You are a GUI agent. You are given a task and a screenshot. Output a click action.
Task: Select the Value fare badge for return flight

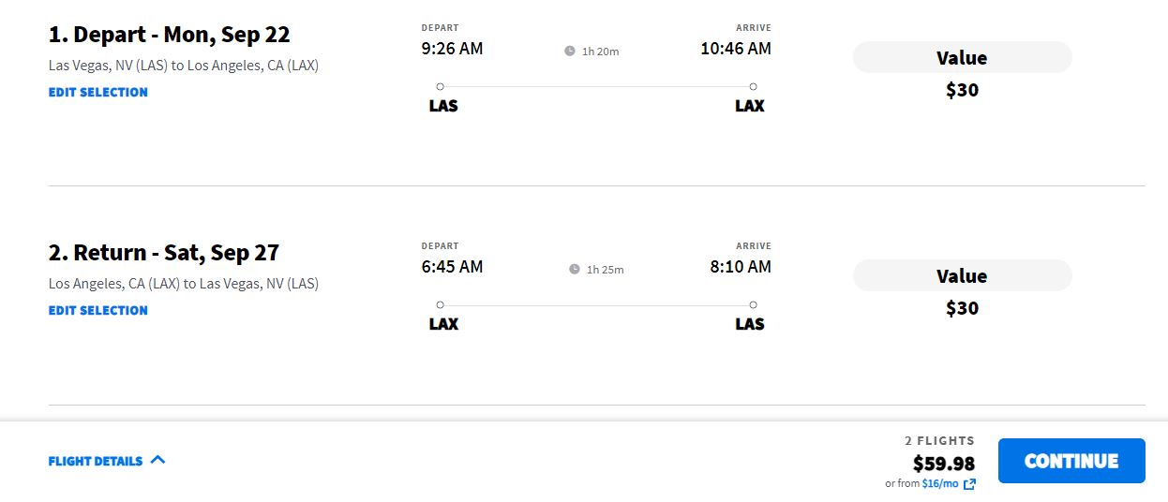click(962, 275)
